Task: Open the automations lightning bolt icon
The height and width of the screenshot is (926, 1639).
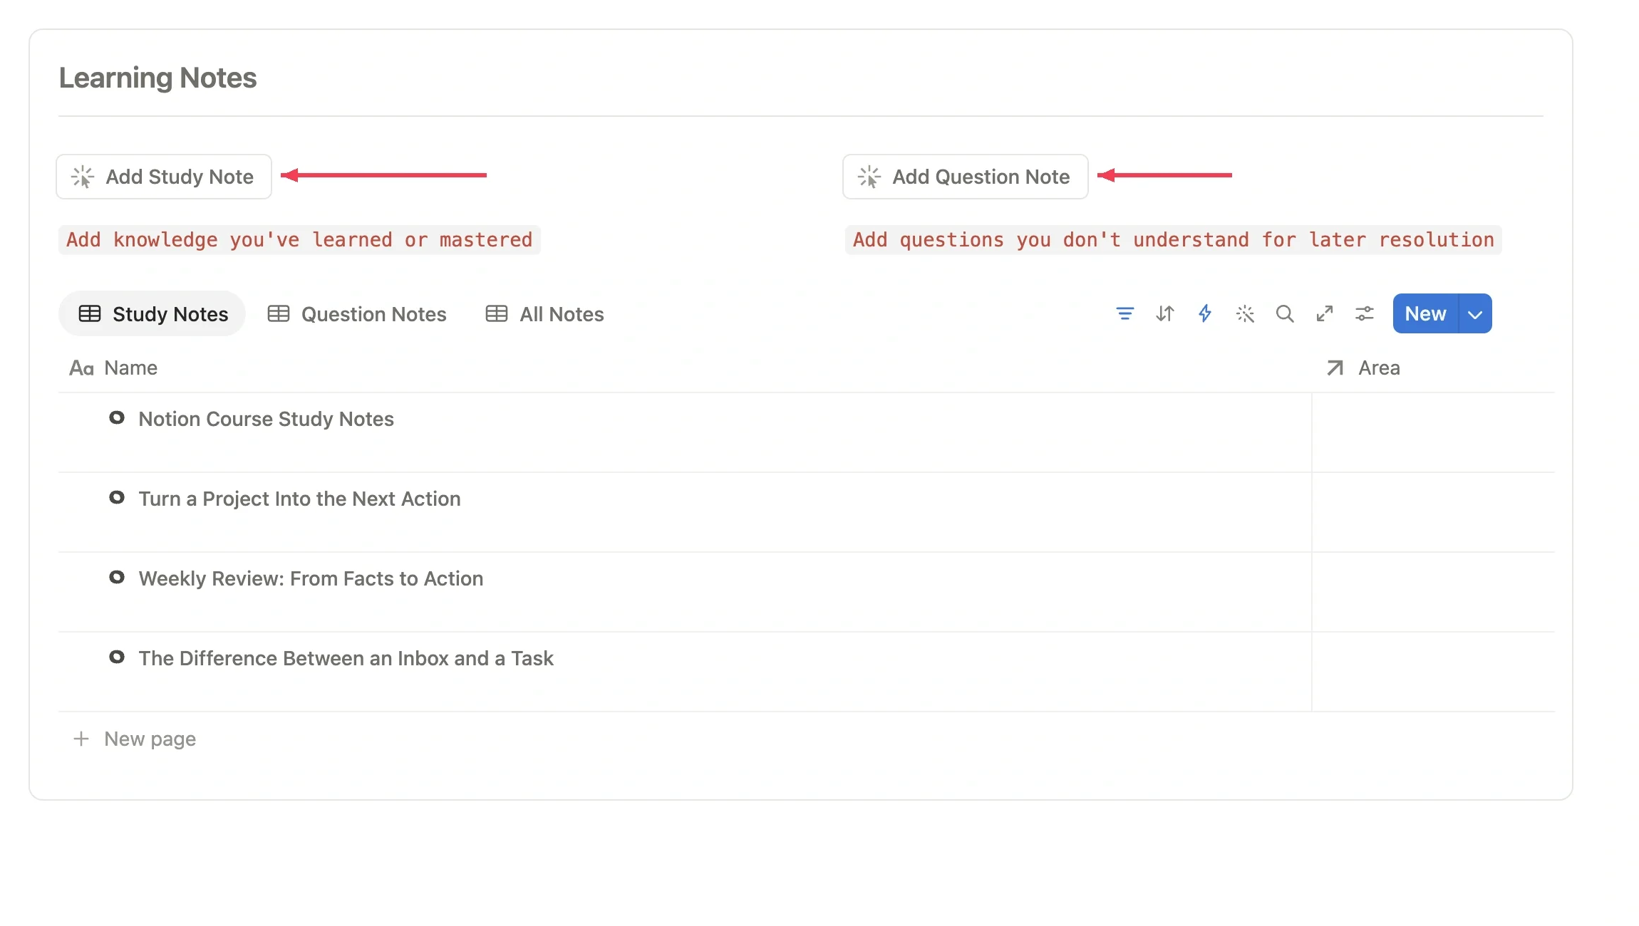Action: pyautogui.click(x=1204, y=313)
